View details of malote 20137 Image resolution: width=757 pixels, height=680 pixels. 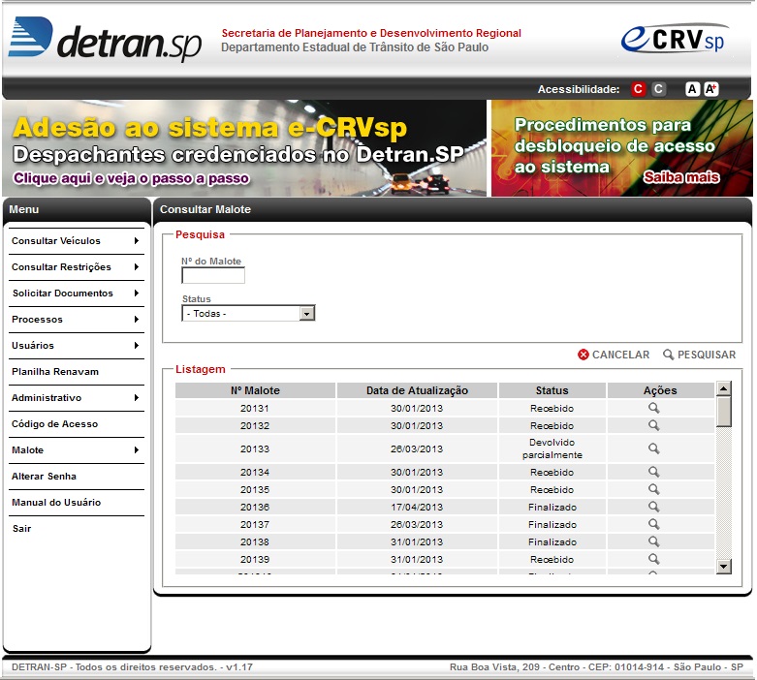point(653,524)
